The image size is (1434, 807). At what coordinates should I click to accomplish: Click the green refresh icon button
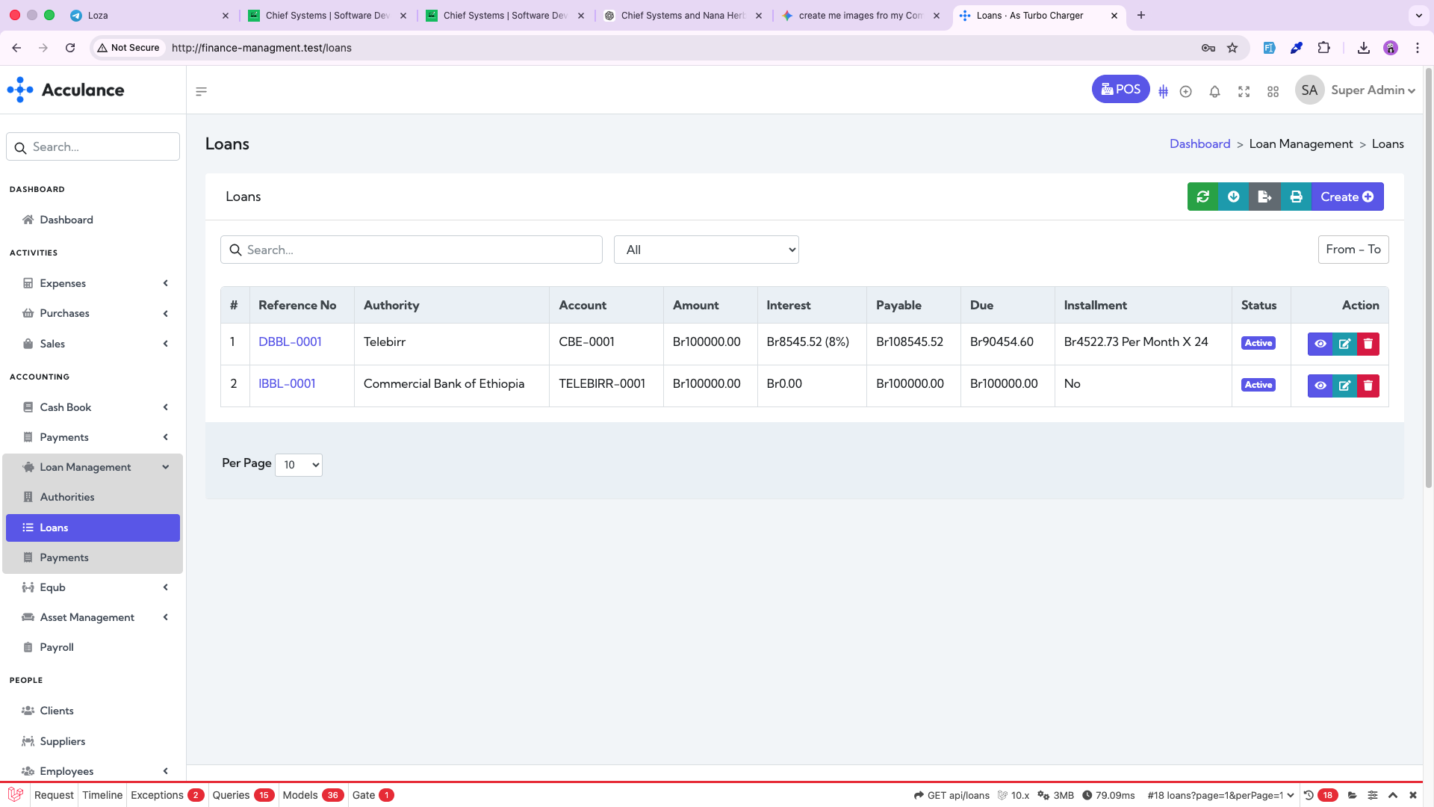pos(1202,197)
